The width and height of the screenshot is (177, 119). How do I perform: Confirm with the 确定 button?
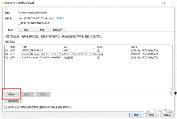tap(136, 115)
